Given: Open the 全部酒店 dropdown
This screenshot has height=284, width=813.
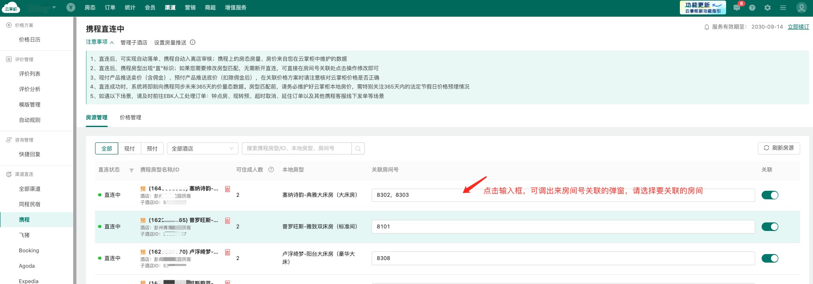Looking at the screenshot, I should pos(203,148).
